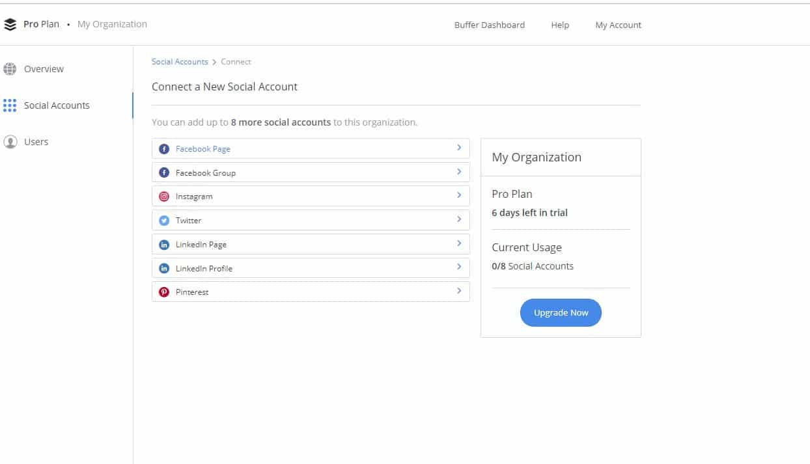810x464 pixels.
Task: Click the chevron on the Twitter row
Action: (x=459, y=219)
